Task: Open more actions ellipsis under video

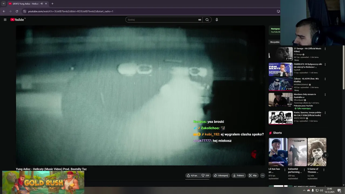Action: pos(263,175)
